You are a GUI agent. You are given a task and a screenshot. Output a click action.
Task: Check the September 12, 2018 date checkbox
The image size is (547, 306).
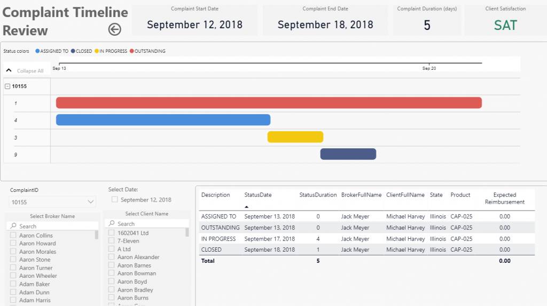tap(114, 200)
